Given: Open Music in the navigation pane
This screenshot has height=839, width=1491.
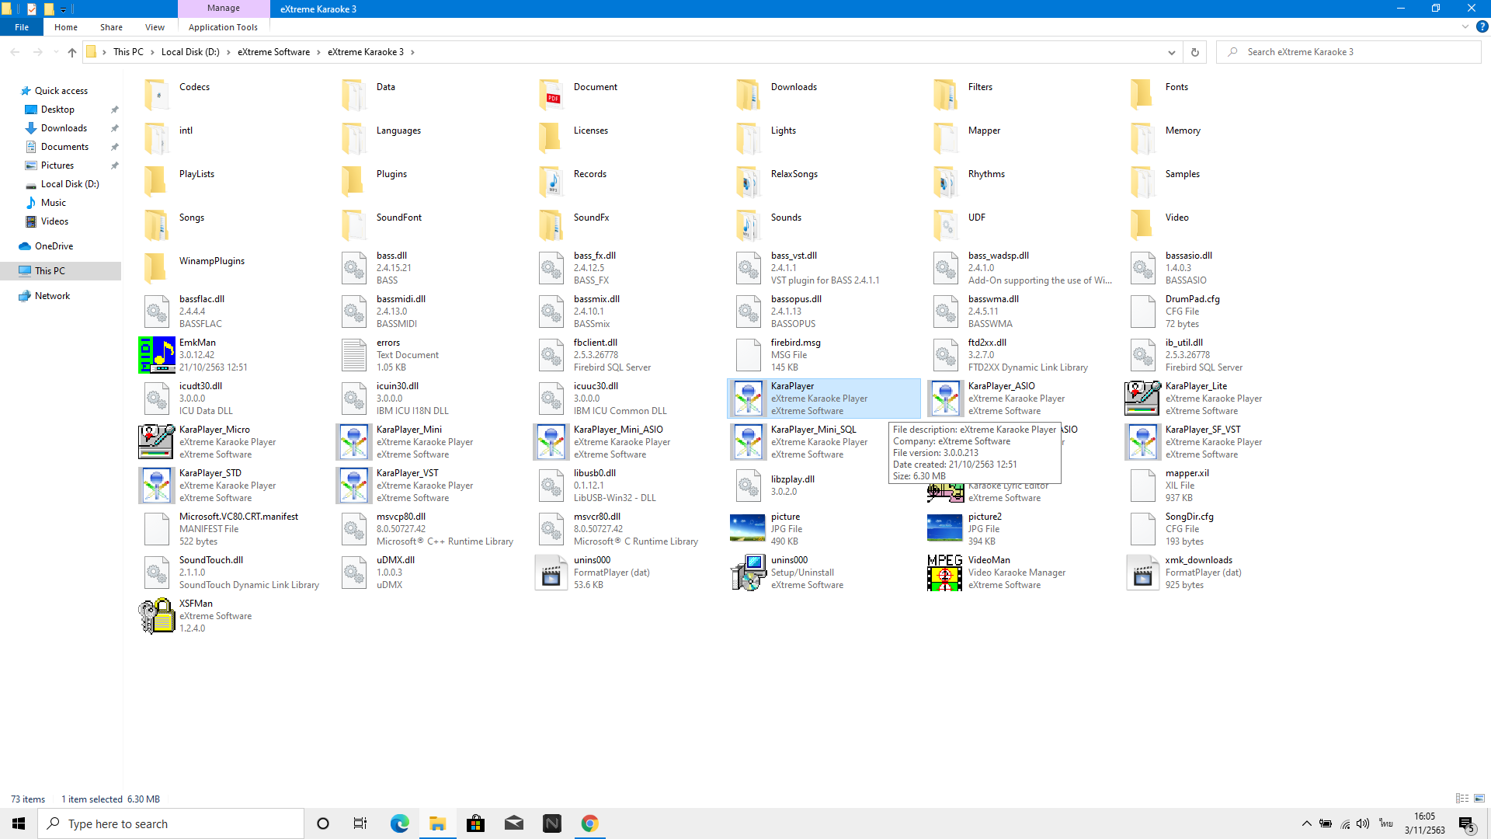Looking at the screenshot, I should [x=53, y=203].
